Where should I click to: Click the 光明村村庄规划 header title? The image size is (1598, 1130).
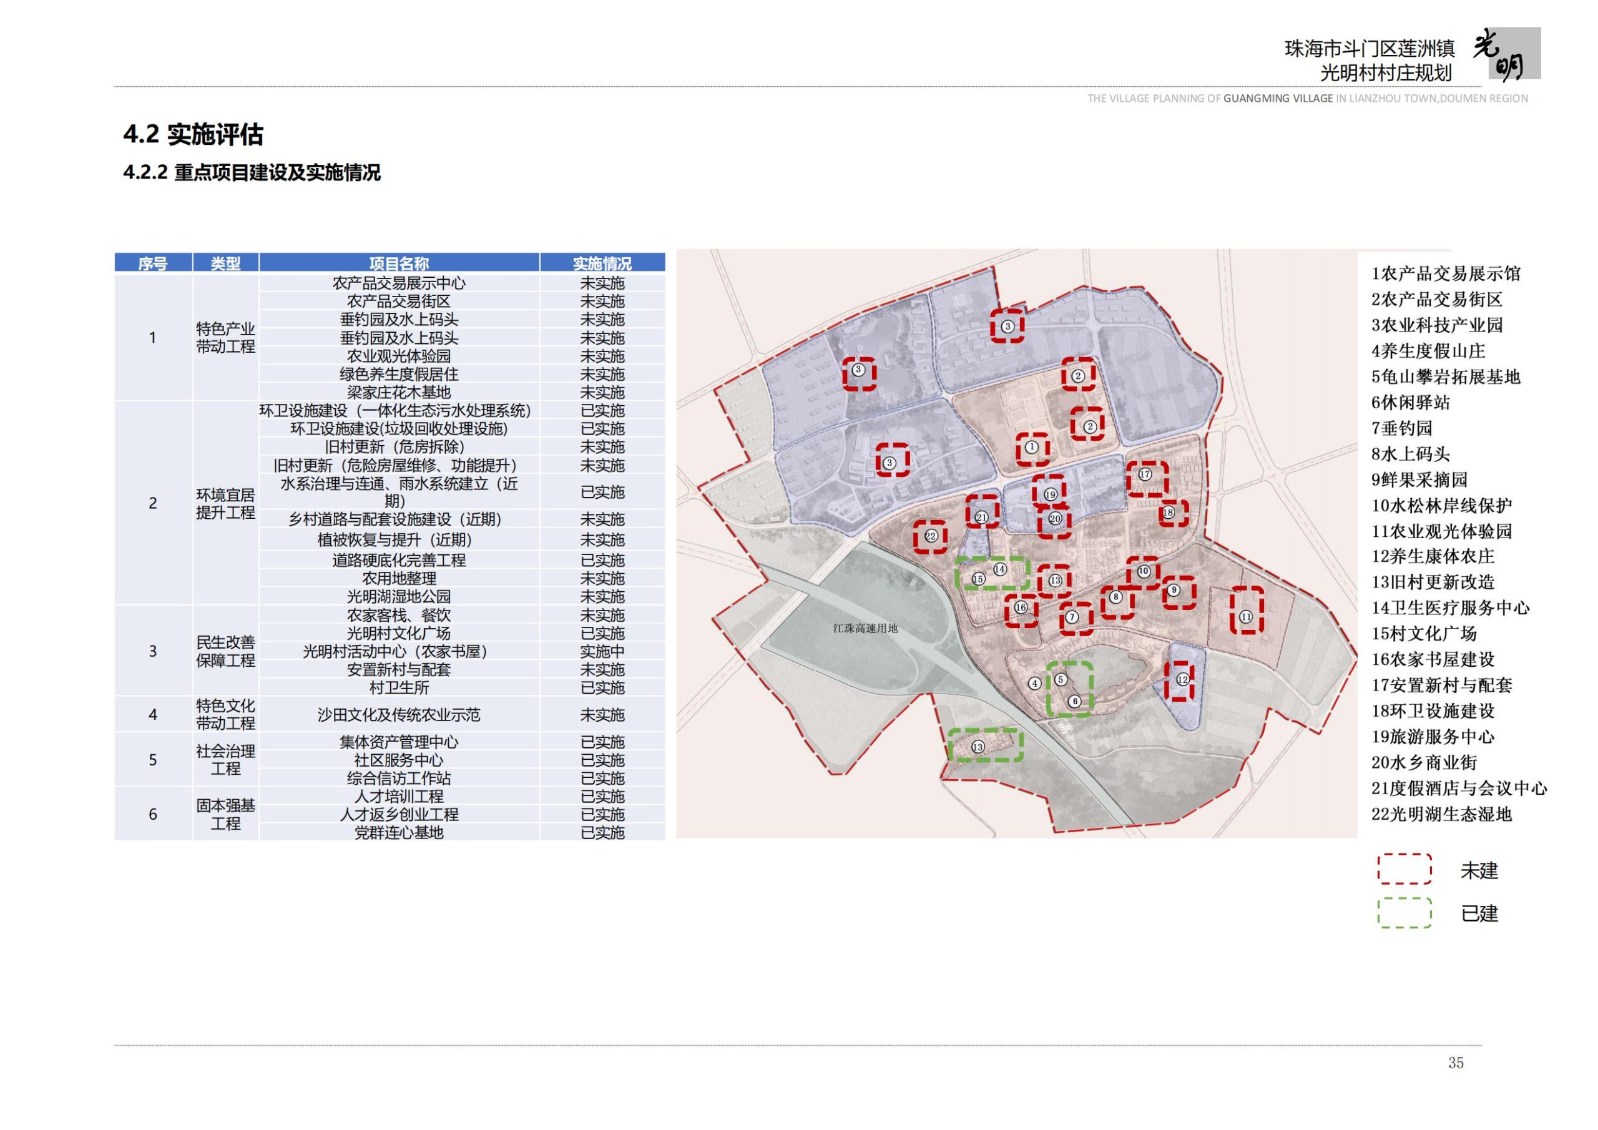(x=1386, y=73)
